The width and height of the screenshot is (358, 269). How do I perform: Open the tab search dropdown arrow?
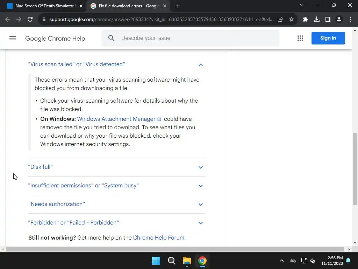tap(302, 5)
